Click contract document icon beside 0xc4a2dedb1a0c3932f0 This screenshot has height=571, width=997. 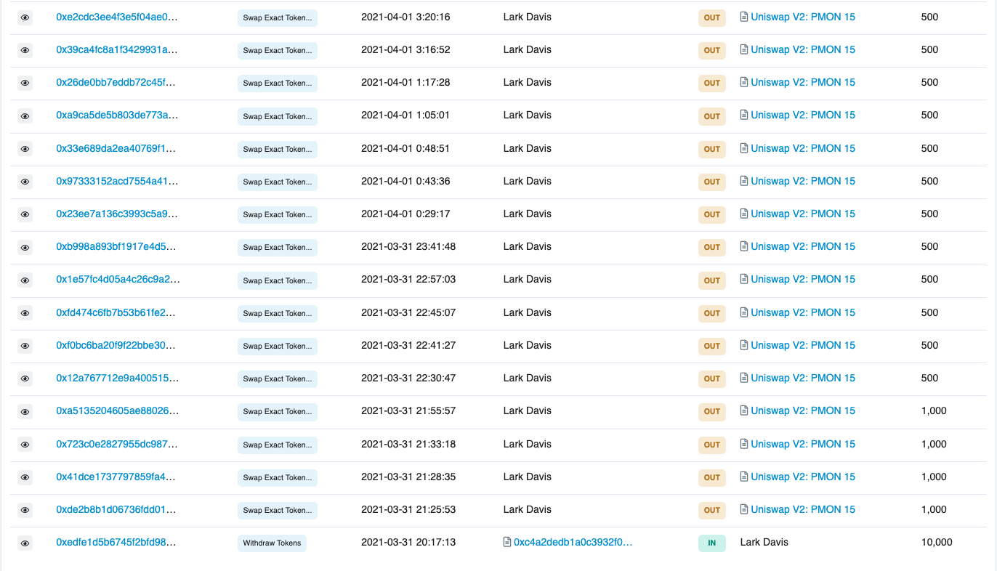click(507, 542)
